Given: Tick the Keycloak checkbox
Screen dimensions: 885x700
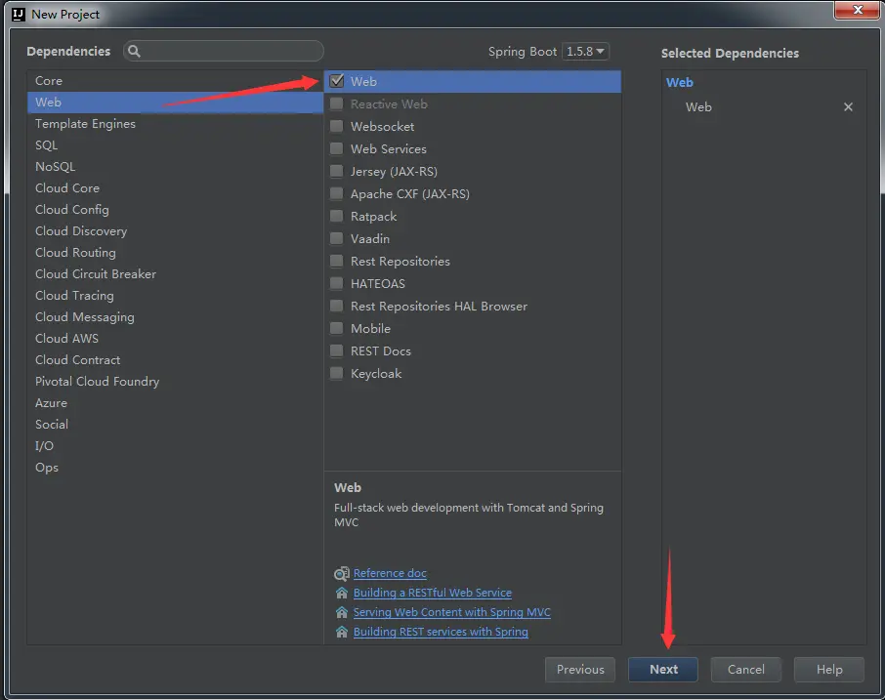Looking at the screenshot, I should tap(336, 373).
